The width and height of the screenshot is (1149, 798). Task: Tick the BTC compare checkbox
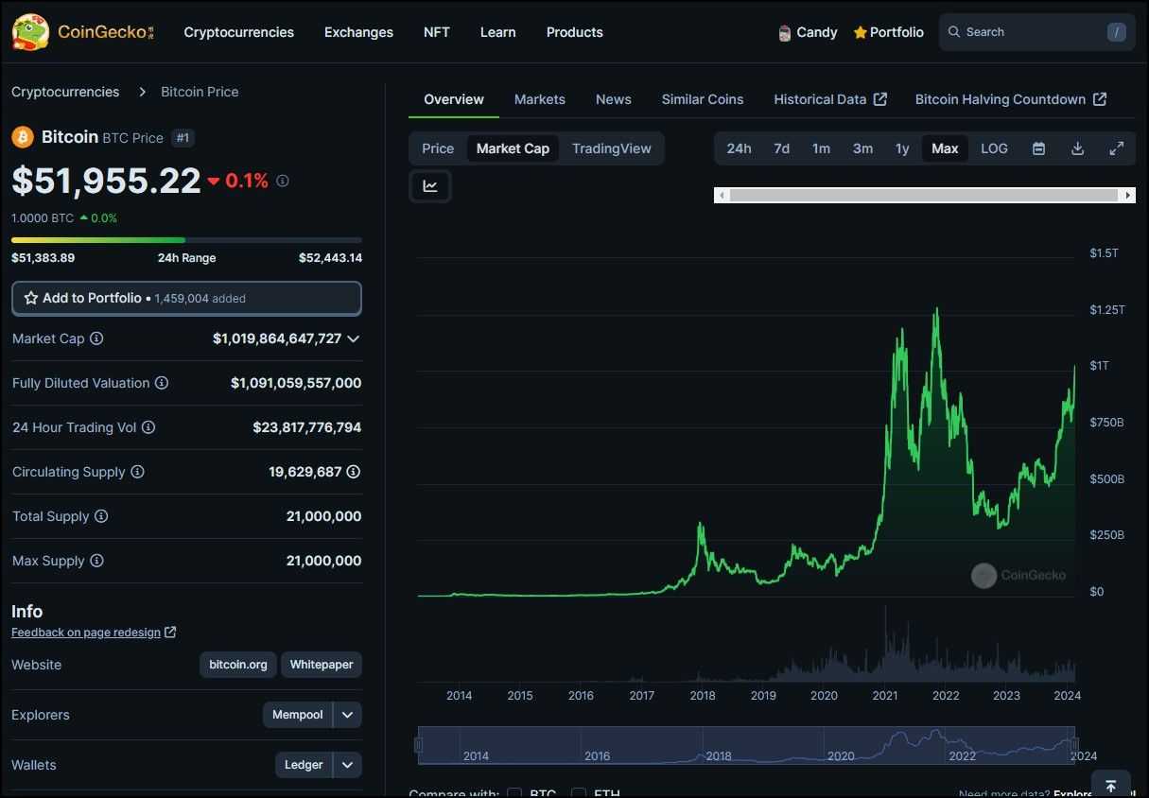[514, 792]
